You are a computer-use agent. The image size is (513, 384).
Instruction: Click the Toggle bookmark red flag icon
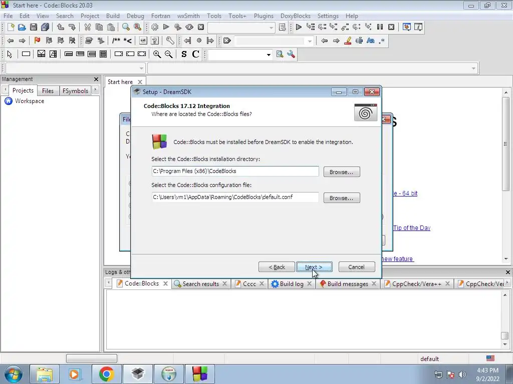[x=37, y=41]
